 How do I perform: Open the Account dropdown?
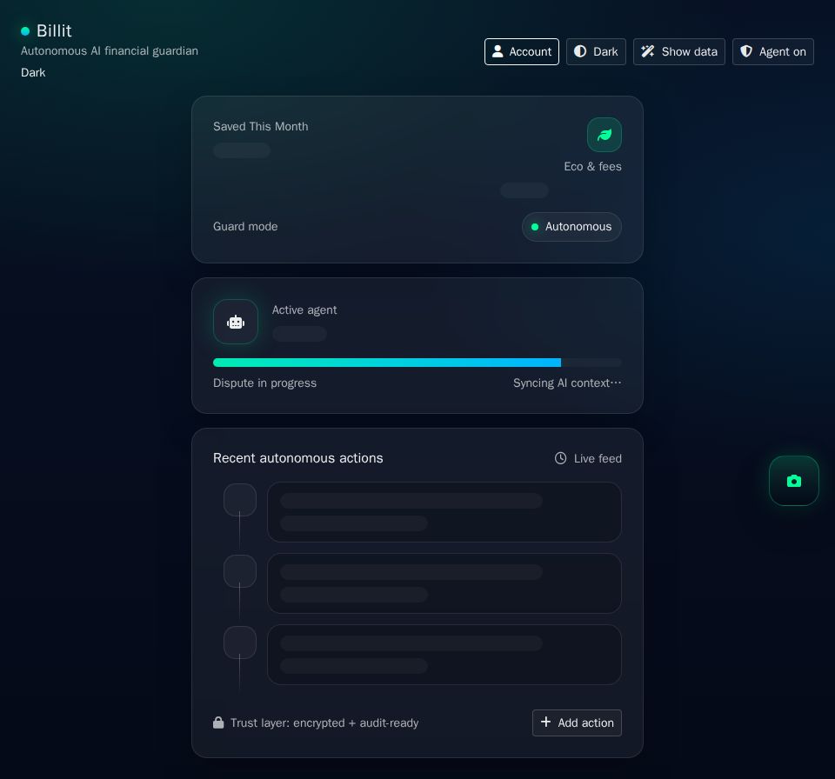522,51
